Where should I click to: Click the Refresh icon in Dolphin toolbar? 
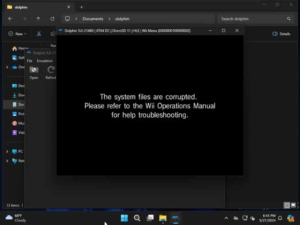tap(51, 70)
